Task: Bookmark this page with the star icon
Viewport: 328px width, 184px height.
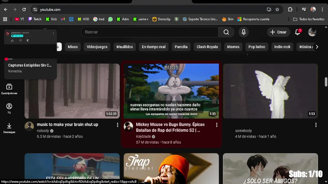Action: pos(277,9)
